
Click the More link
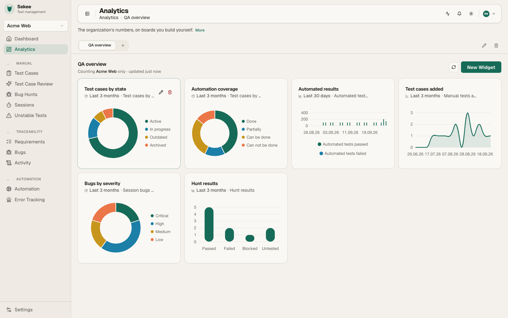pyautogui.click(x=200, y=30)
